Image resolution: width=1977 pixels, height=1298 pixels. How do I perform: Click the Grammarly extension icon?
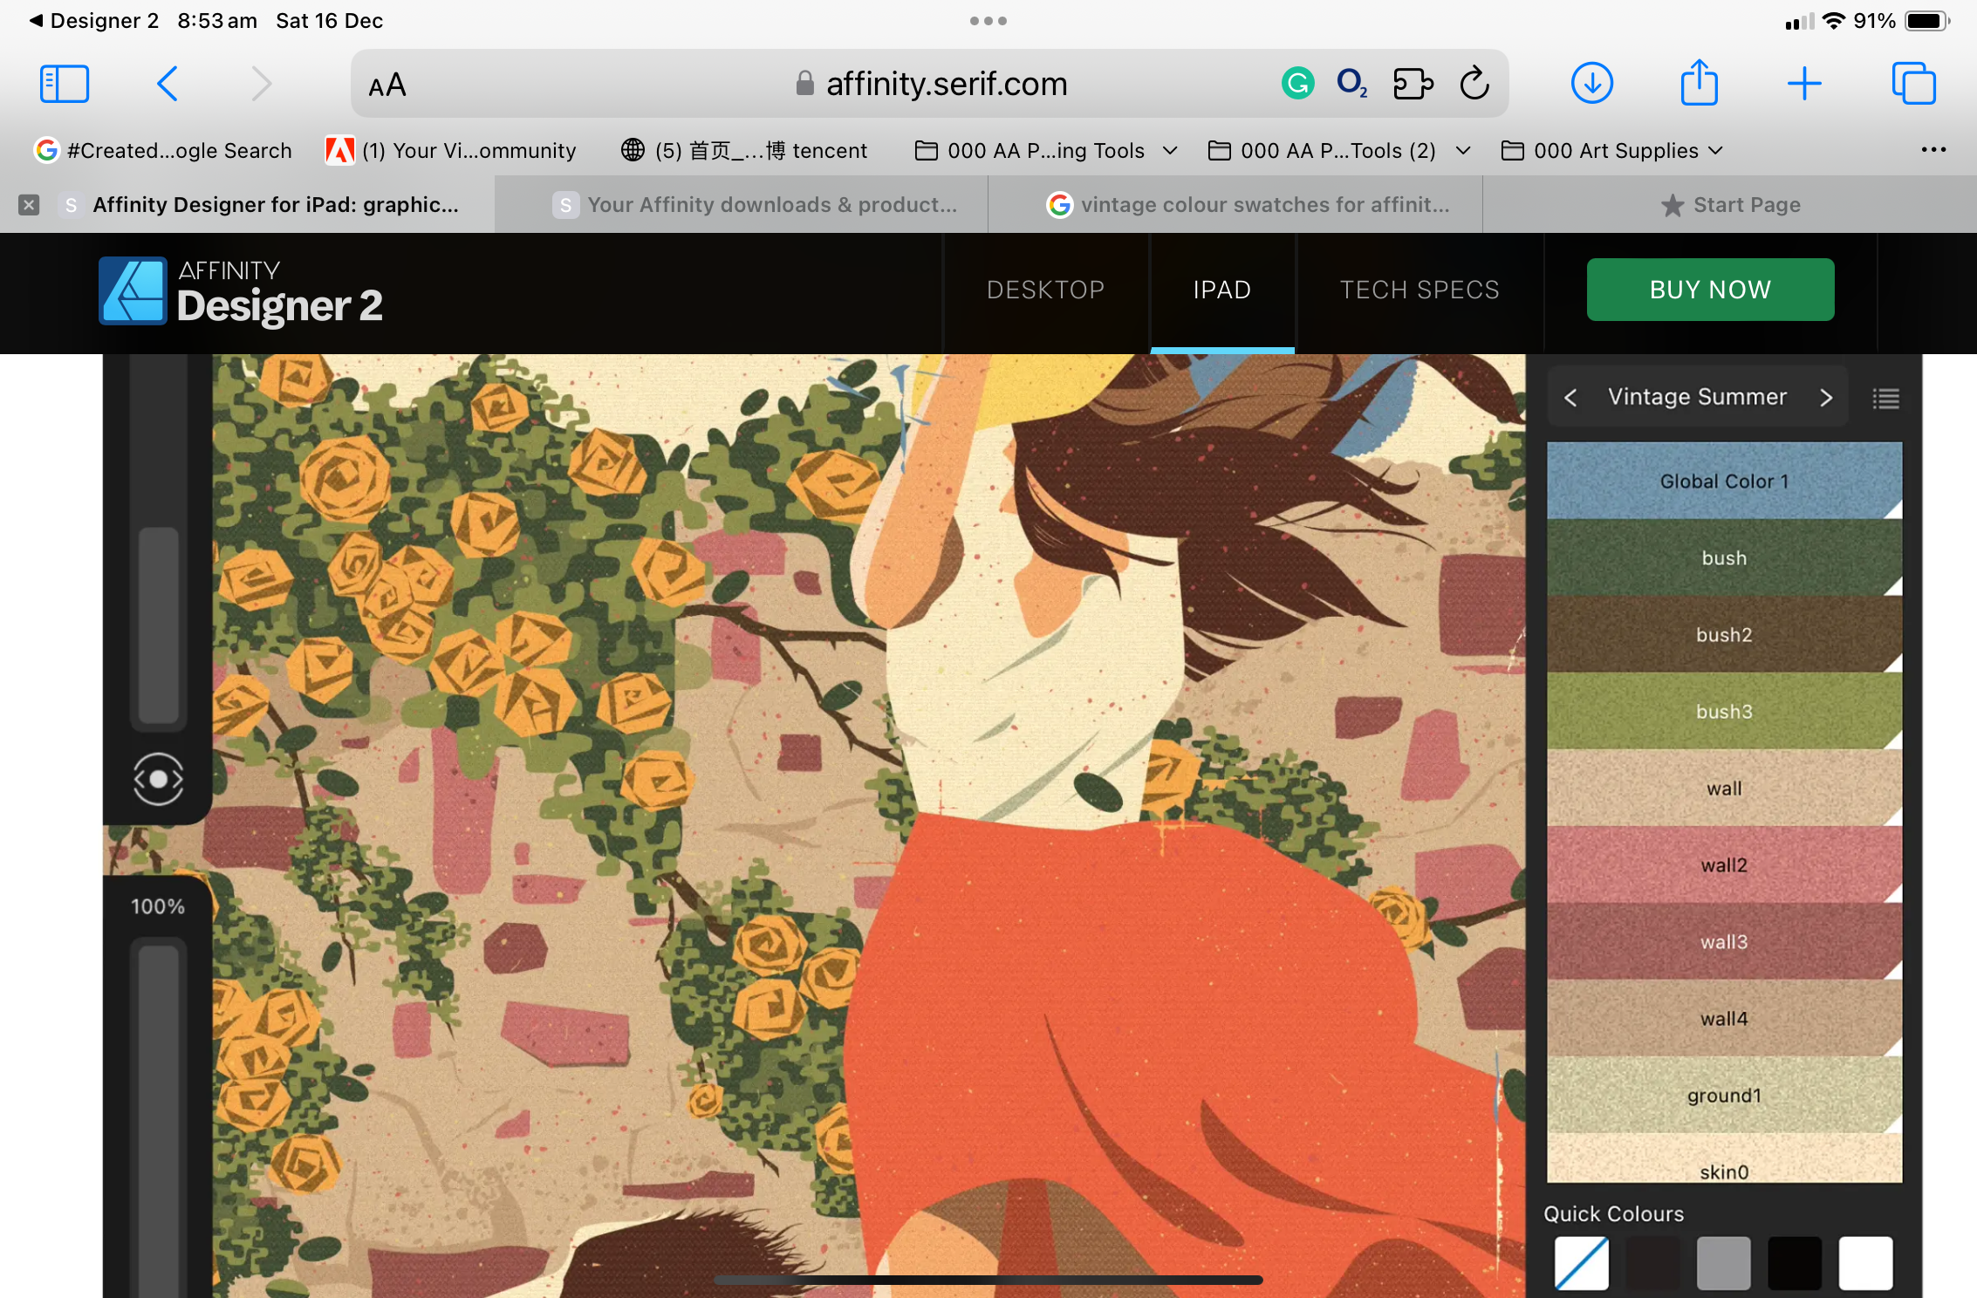1298,84
